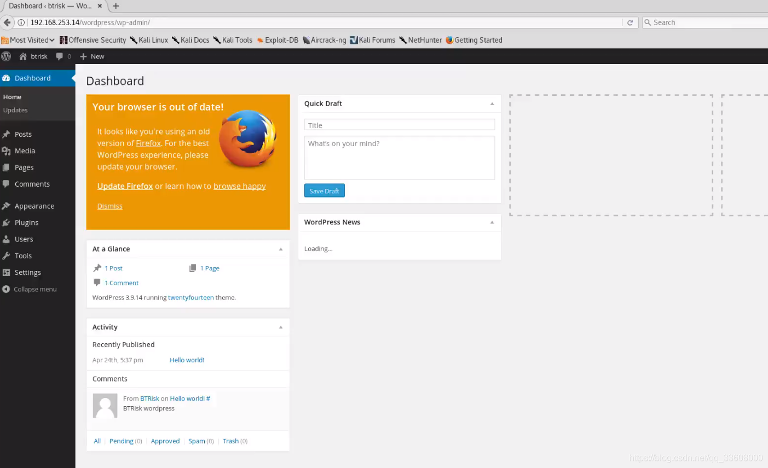Click the Appearance paintbrush icon

pos(6,206)
